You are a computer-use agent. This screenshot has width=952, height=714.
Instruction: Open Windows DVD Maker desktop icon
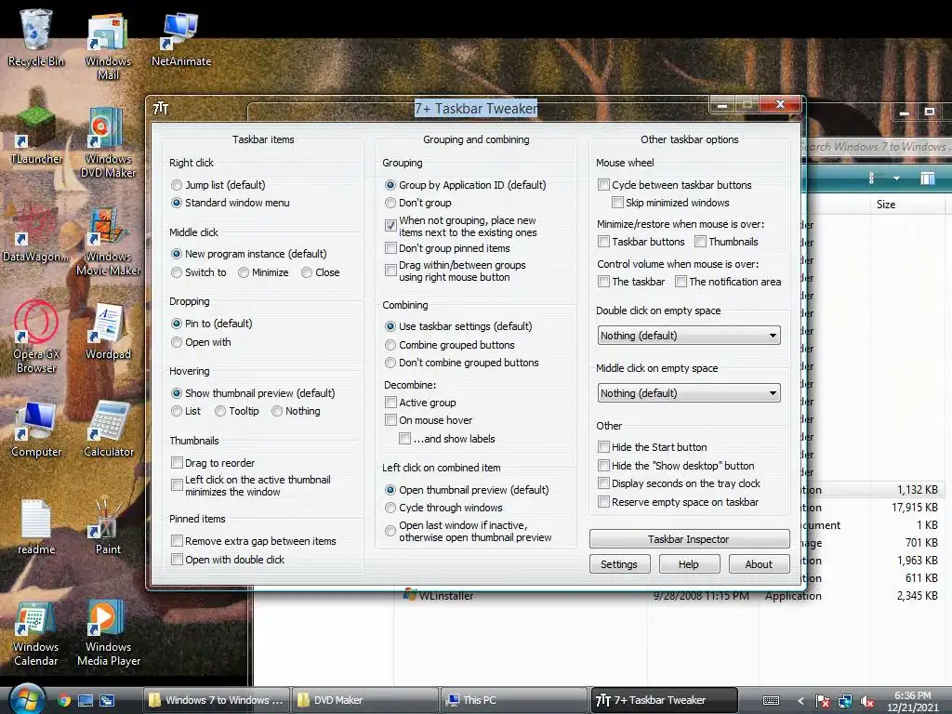coord(108,142)
